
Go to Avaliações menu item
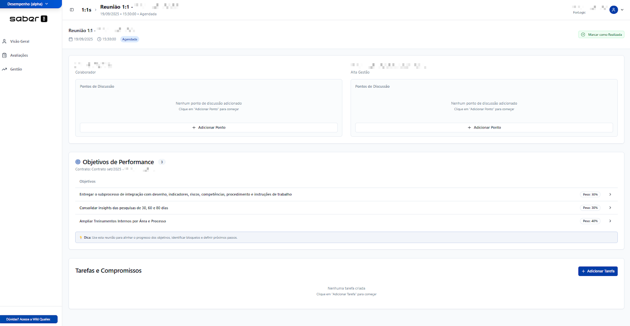pyautogui.click(x=19, y=55)
